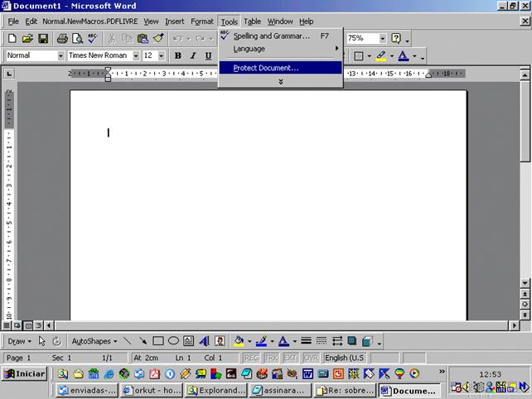Open the Draw menu dropdown
The image size is (532, 399).
pos(19,341)
